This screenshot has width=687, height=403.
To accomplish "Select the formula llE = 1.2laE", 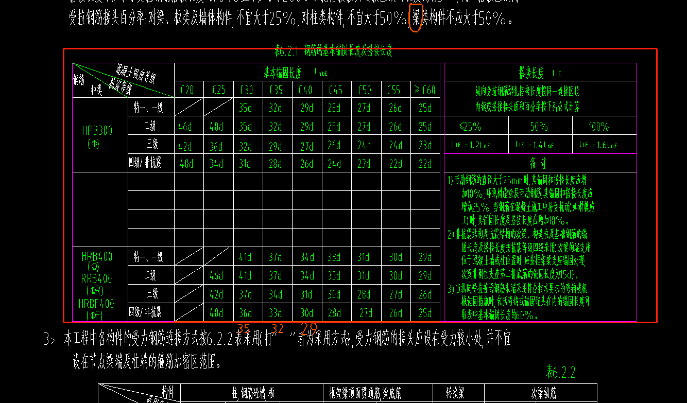I will [x=471, y=145].
